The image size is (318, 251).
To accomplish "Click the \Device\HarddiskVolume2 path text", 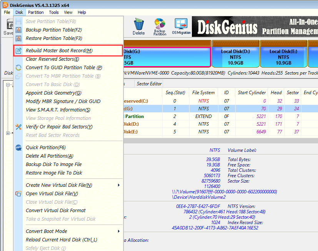I will pos(199,197).
